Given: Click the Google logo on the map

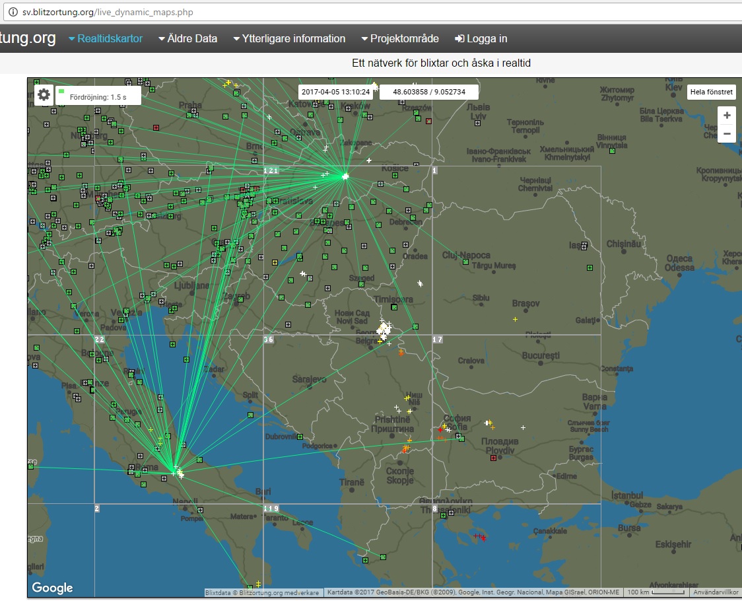Looking at the screenshot, I should pyautogui.click(x=52, y=588).
